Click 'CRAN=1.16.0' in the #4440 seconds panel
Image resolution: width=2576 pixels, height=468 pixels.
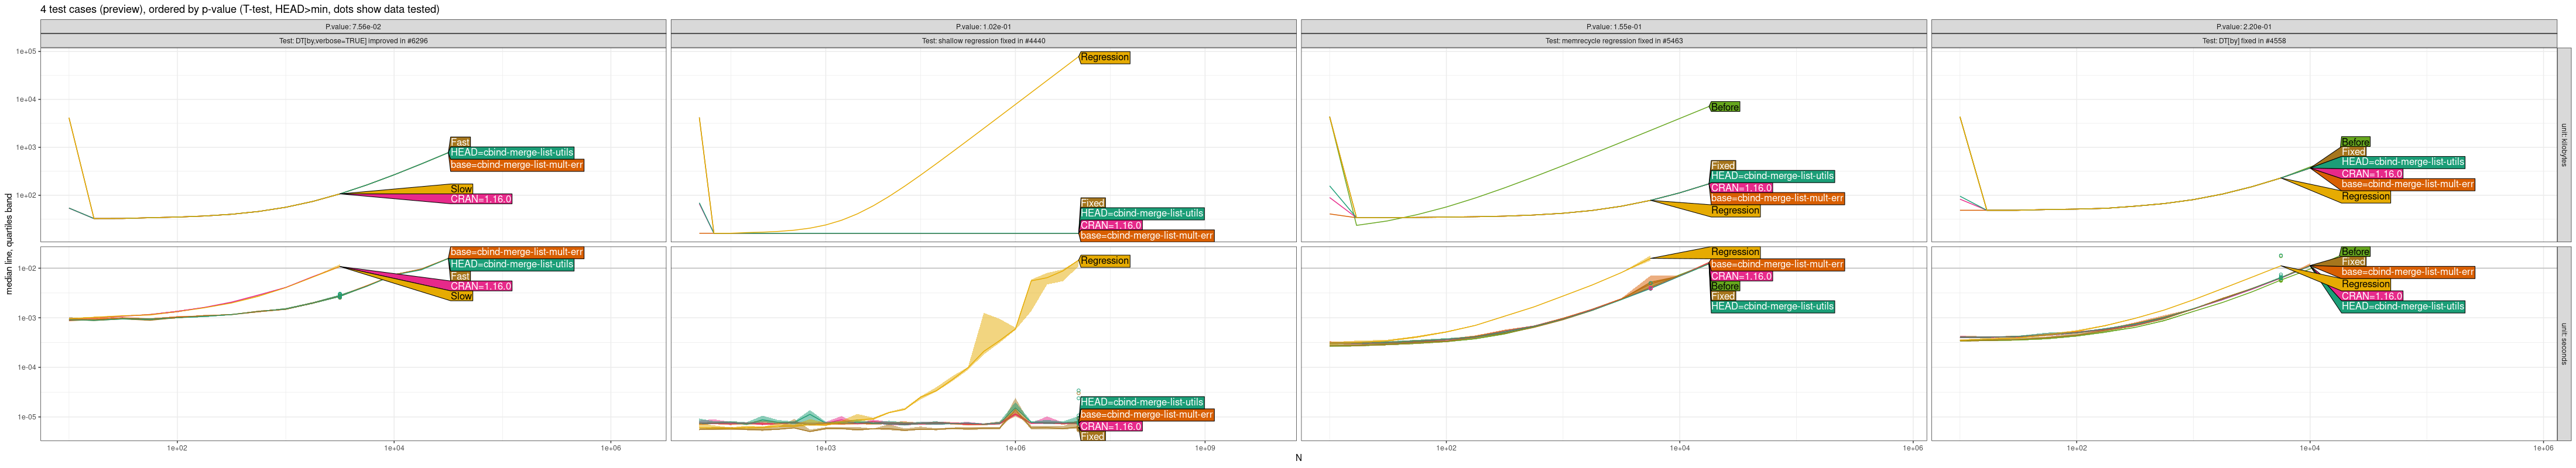1111,426
